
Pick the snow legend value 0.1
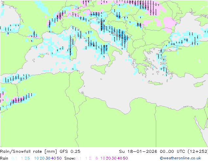point(78,158)
